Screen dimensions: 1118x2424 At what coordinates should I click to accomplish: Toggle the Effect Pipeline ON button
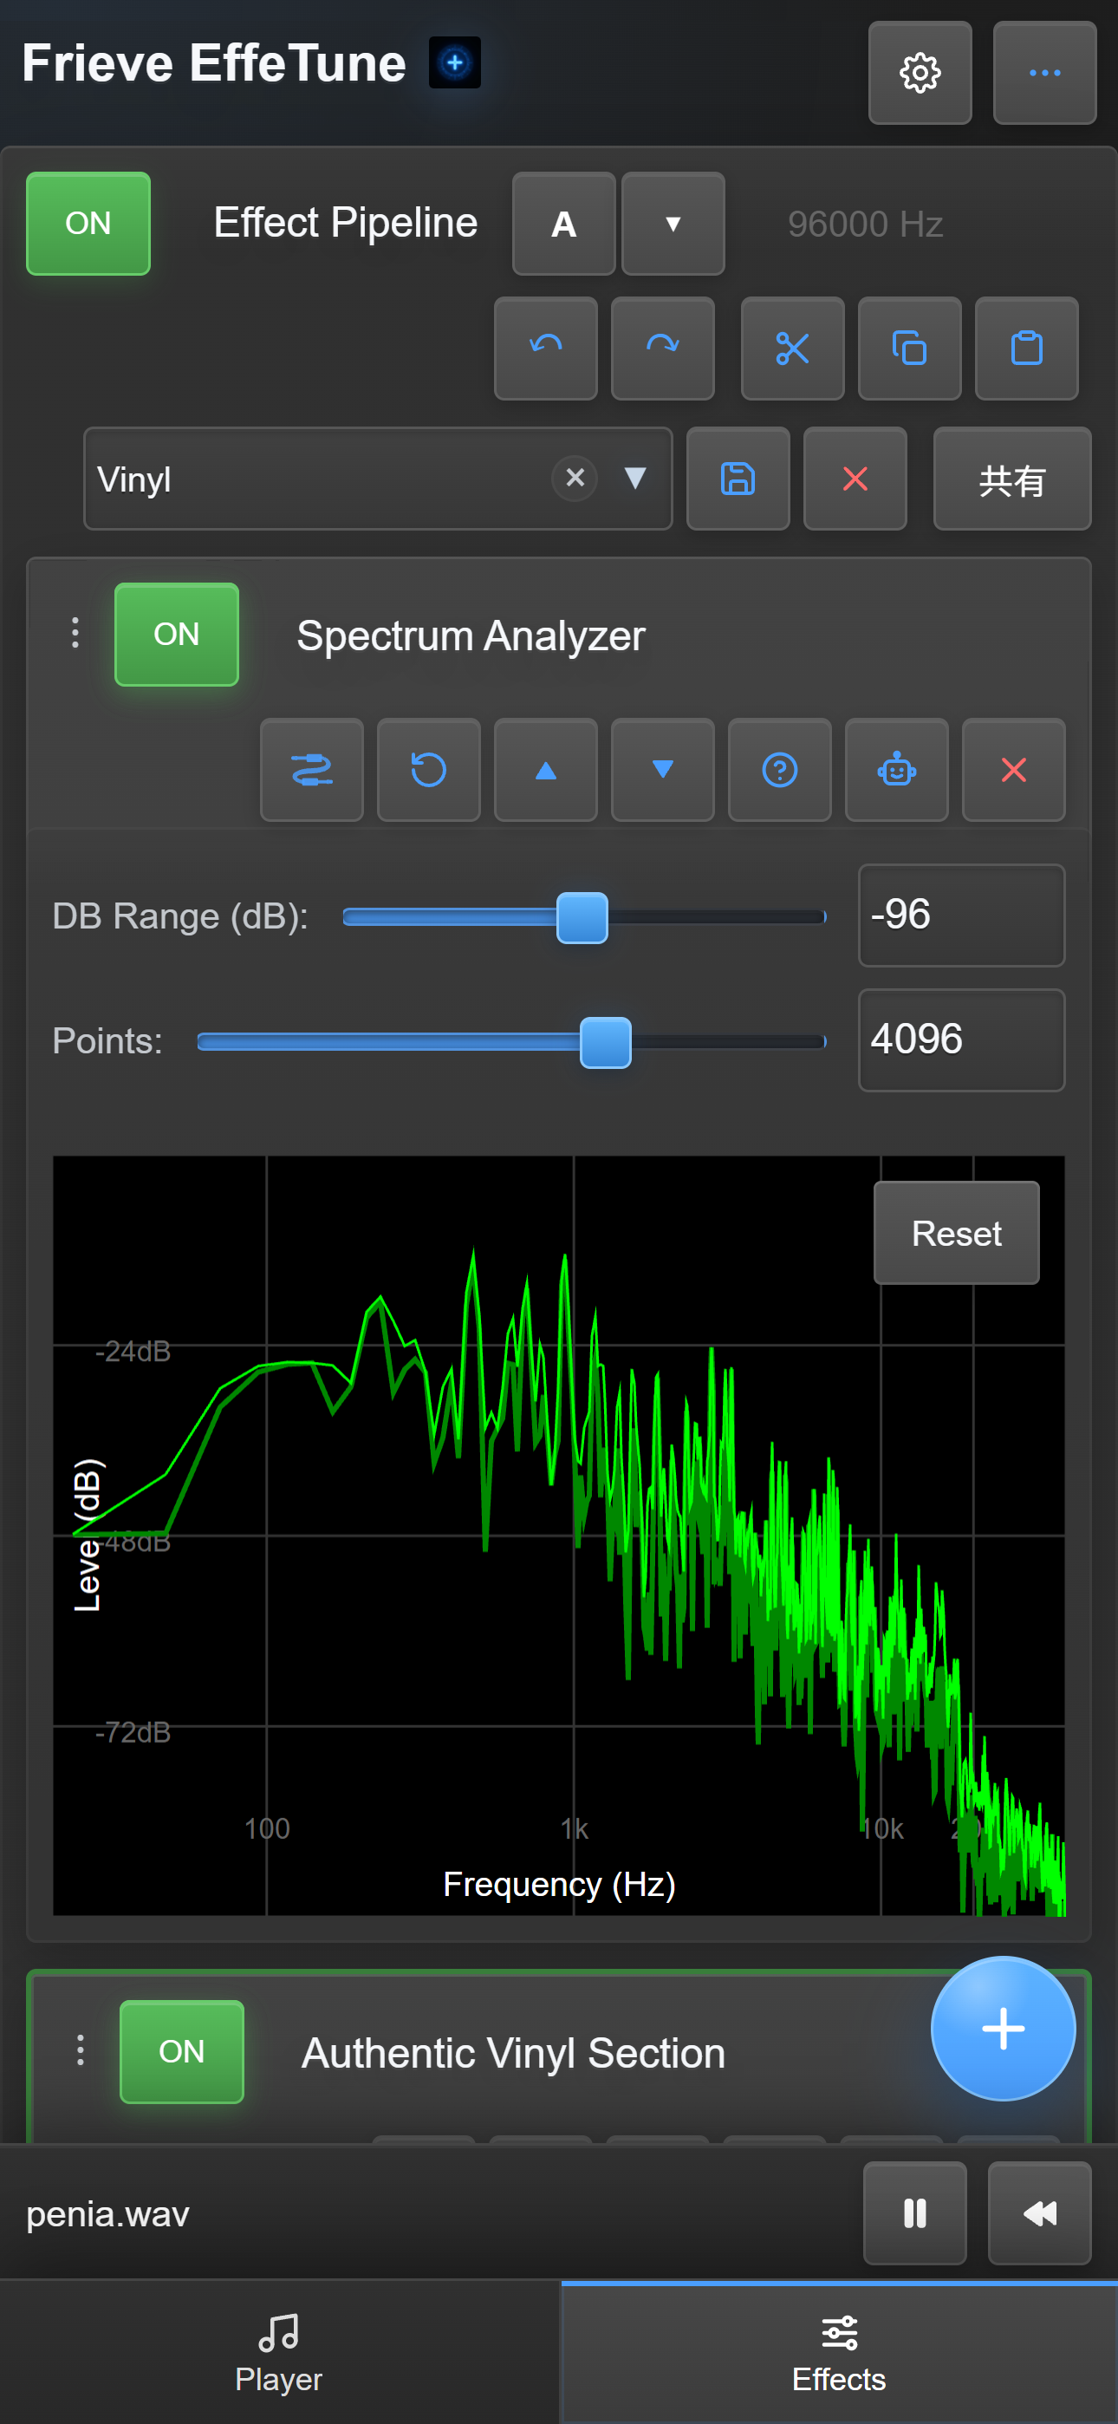pos(88,223)
